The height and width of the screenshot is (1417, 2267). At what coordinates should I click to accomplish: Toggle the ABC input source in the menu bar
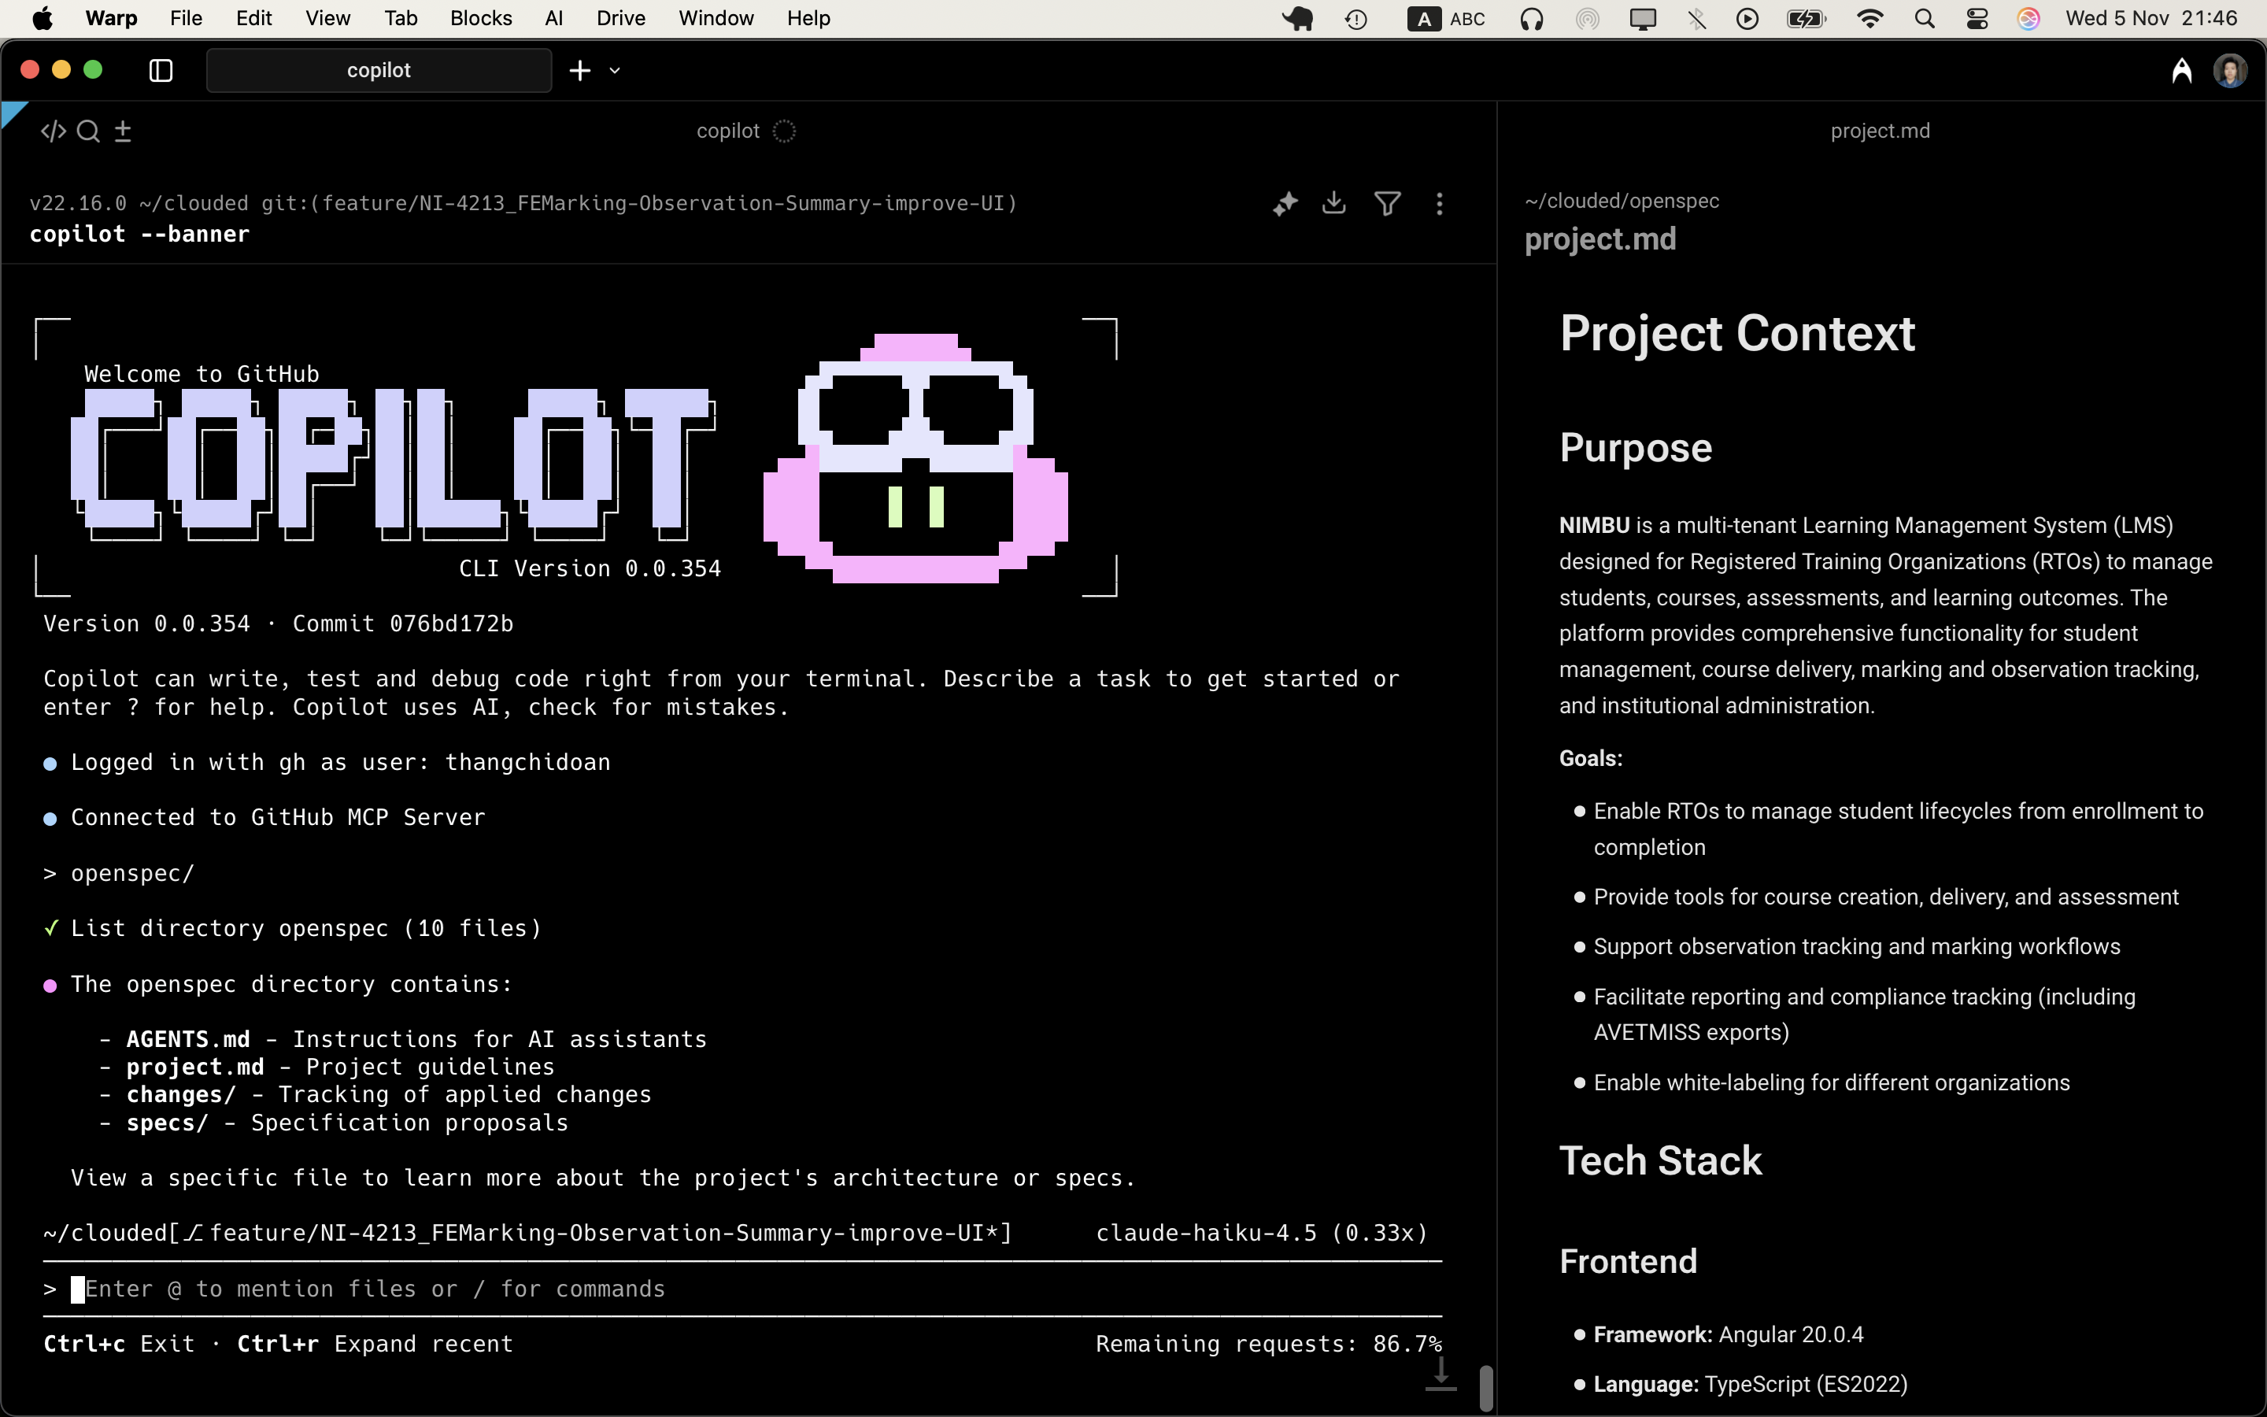click(x=1445, y=18)
